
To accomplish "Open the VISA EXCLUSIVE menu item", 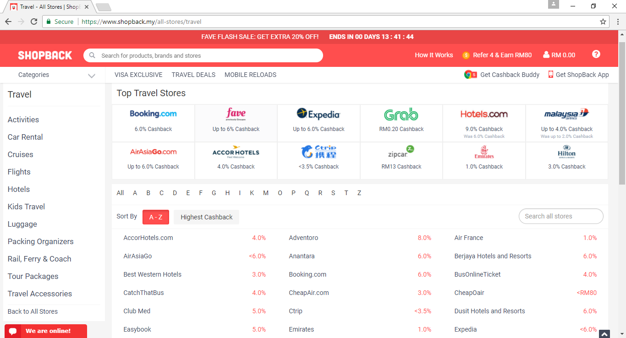I will click(138, 75).
